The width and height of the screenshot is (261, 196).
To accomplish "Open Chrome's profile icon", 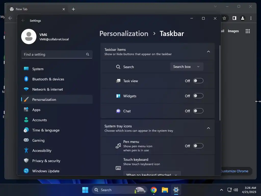I will pos(243,18).
